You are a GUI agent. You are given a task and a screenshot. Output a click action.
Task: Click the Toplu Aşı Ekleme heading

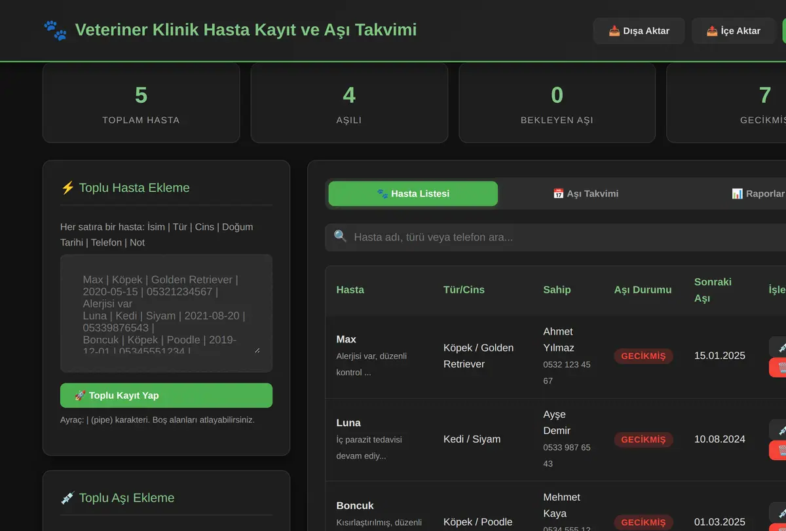tap(126, 498)
